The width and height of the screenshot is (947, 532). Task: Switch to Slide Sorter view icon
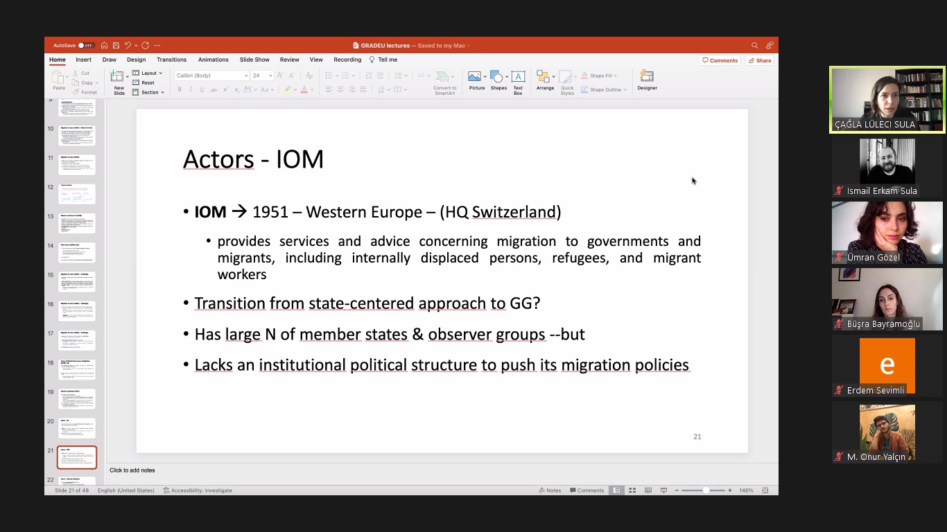632,490
